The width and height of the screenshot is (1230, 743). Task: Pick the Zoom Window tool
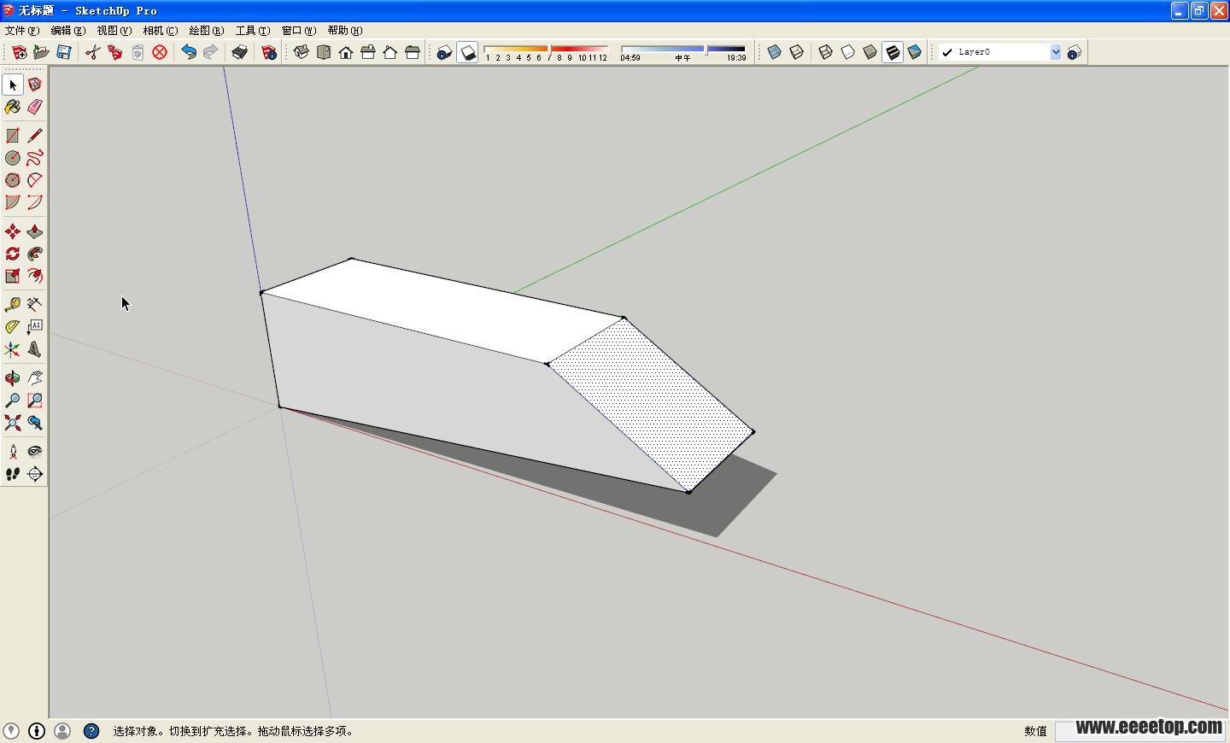(35, 401)
